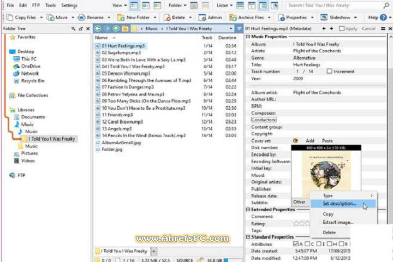
Task: Check the E attribute checkbox
Action: [x=319, y=244]
